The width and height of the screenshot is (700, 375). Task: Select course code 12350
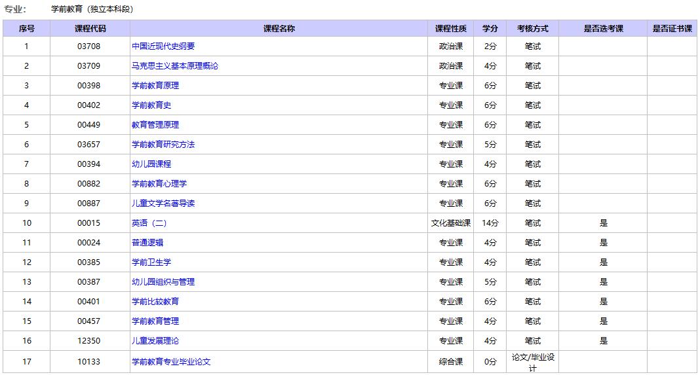tap(89, 341)
